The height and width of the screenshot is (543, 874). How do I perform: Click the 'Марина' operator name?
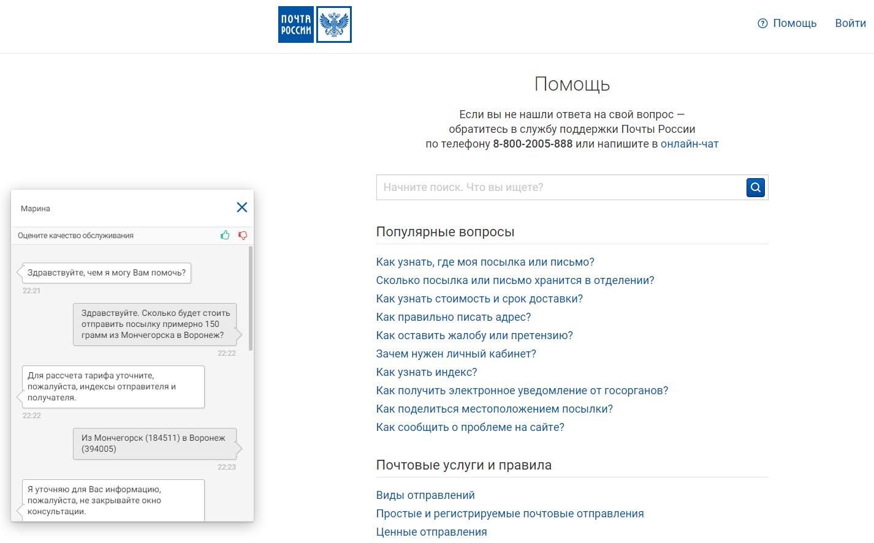36,209
